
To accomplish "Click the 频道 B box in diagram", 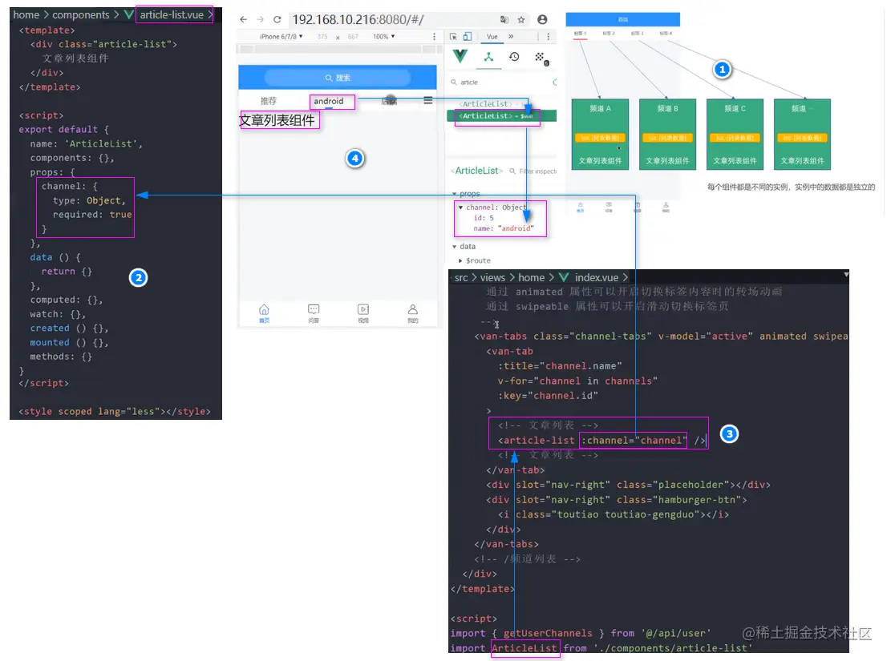I will point(668,135).
